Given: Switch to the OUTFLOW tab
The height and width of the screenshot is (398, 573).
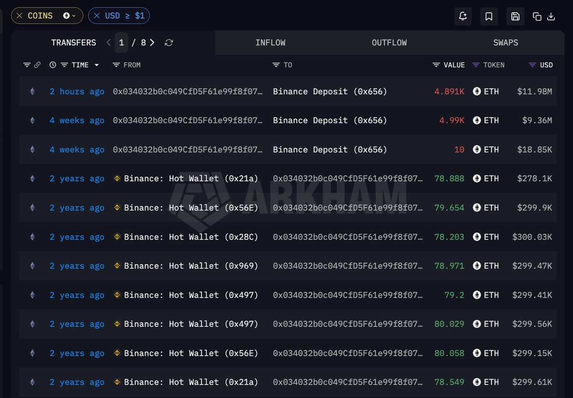Looking at the screenshot, I should pos(389,42).
